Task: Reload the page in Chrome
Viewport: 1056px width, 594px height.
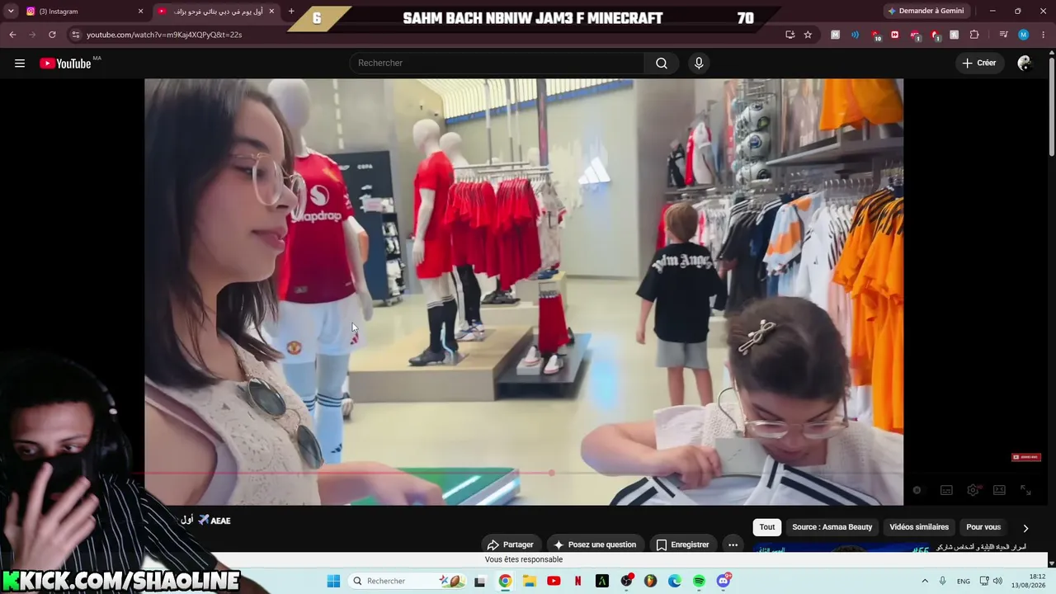Action: click(x=52, y=35)
